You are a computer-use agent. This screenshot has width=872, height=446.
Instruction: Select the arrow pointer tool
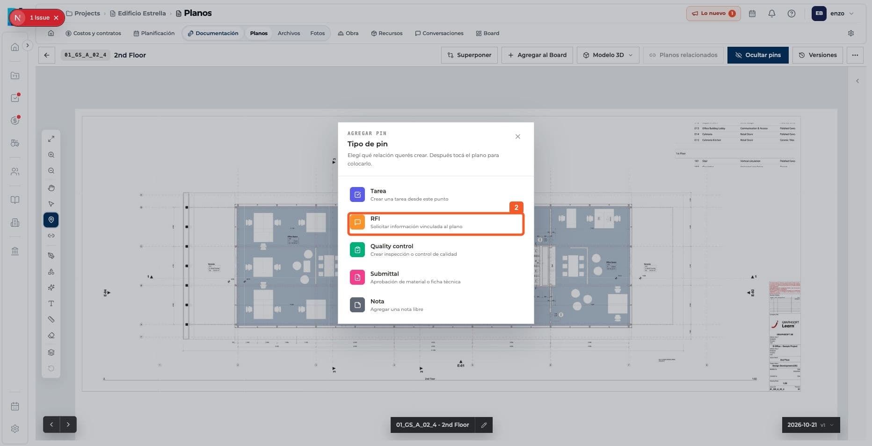coord(51,204)
